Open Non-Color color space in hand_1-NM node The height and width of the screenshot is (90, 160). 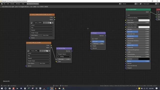[x=45, y=63]
